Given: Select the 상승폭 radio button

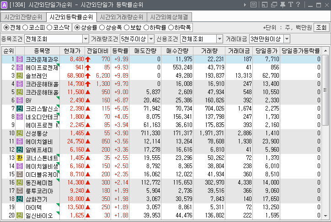Looking at the screenshot, I should 102,27.
